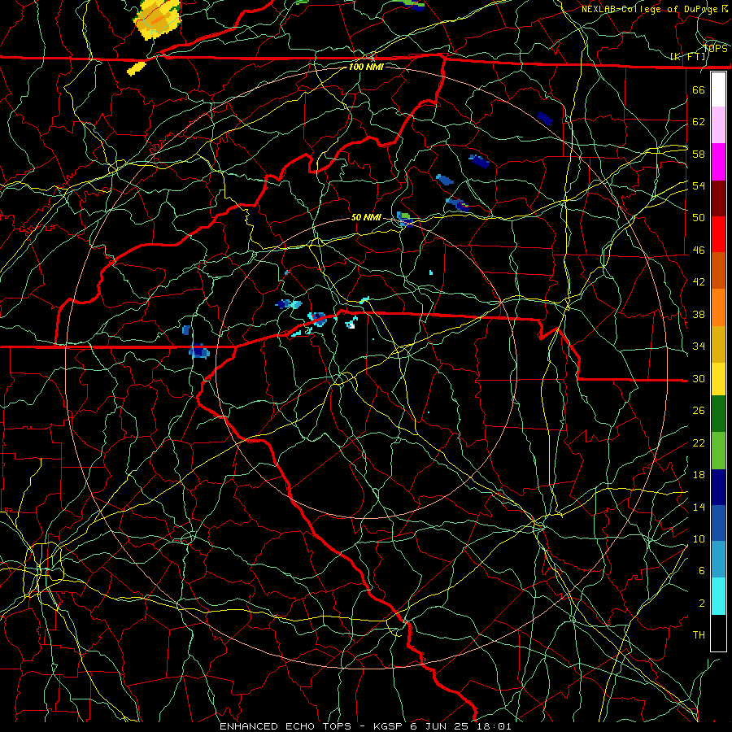Click the legend value 30
Screen dimensions: 732x732
699,378
